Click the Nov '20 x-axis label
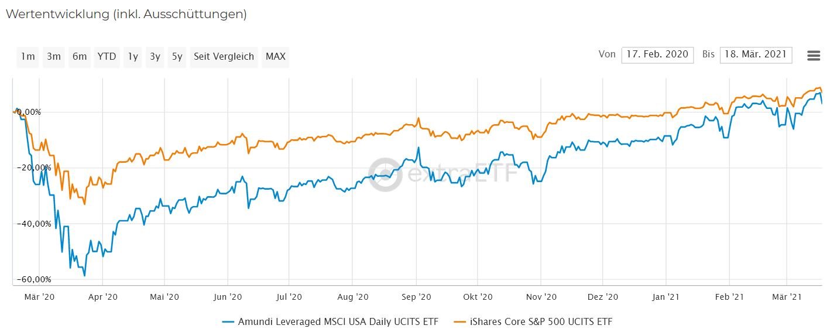The image size is (830, 332). (x=541, y=297)
